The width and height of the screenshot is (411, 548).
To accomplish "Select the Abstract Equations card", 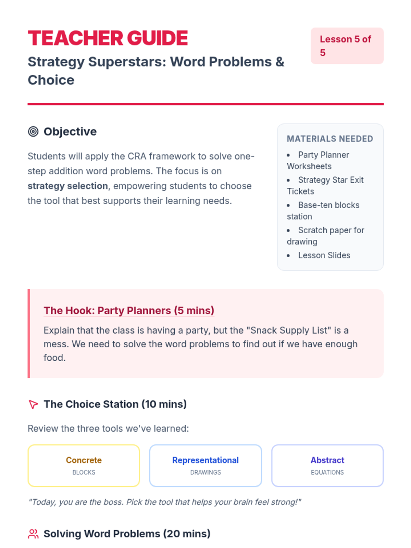I will (327, 465).
